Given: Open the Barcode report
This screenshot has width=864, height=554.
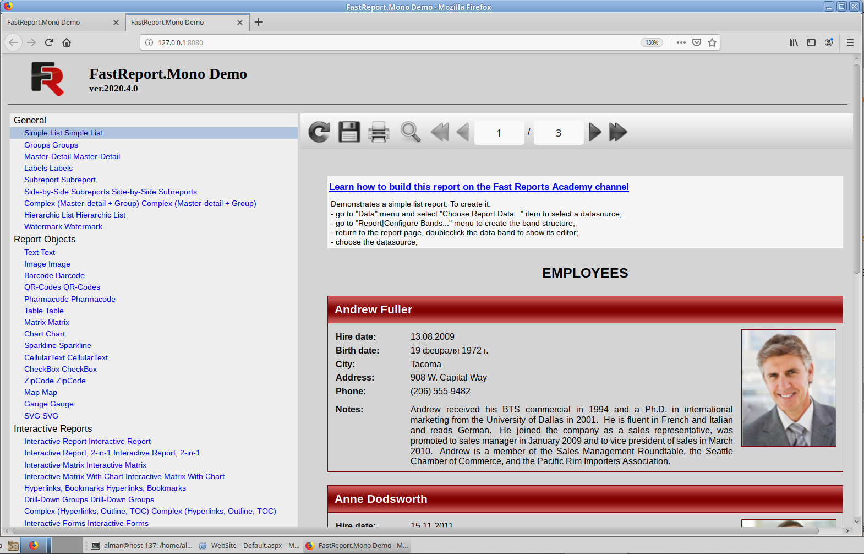Looking at the screenshot, I should click(54, 275).
